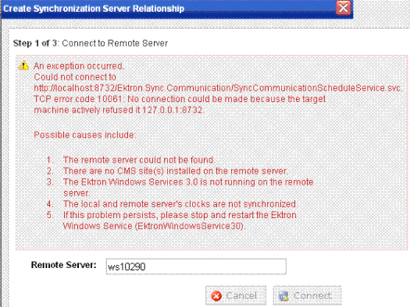Click the 'Could not connect to' line
410x307 pixels.
[75, 77]
